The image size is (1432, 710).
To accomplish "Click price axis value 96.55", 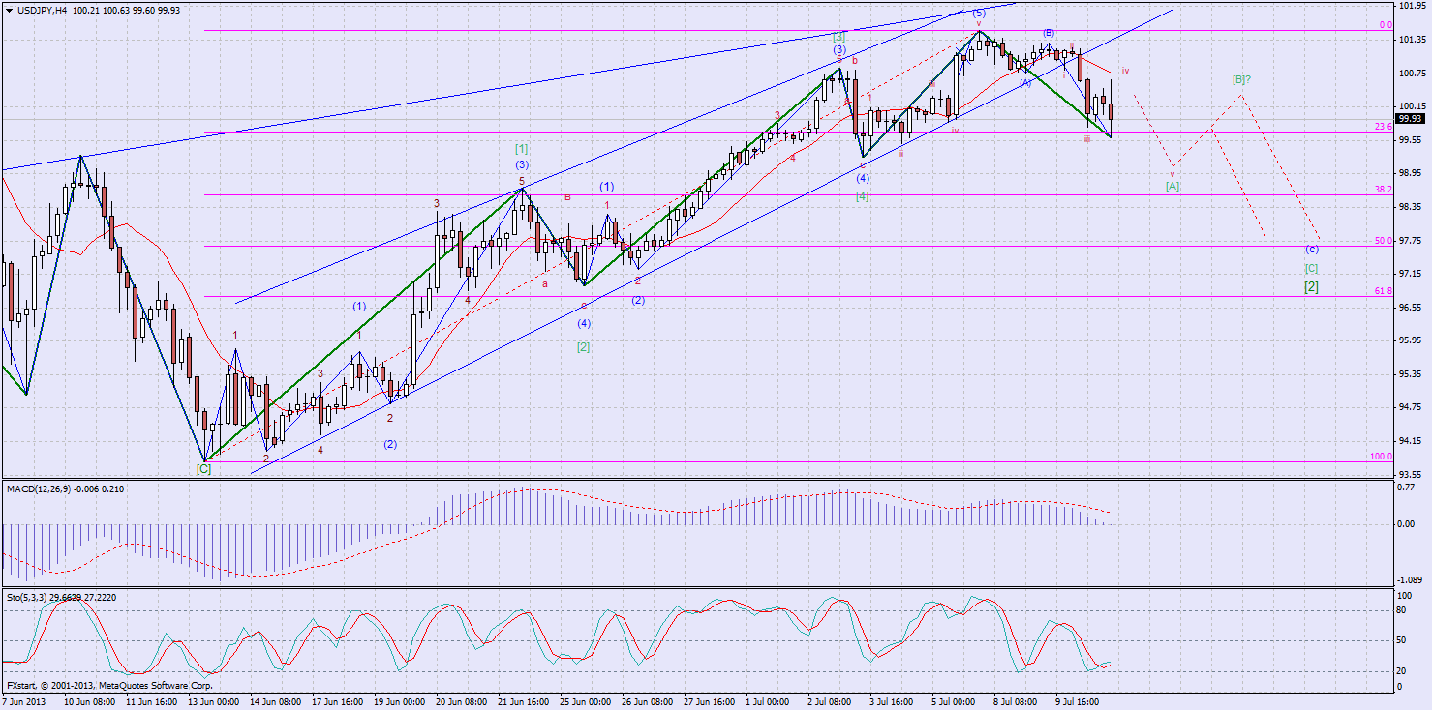I will [x=1411, y=307].
